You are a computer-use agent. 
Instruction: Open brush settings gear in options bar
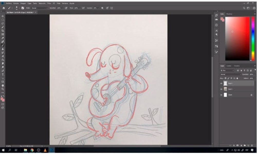point(102,8)
